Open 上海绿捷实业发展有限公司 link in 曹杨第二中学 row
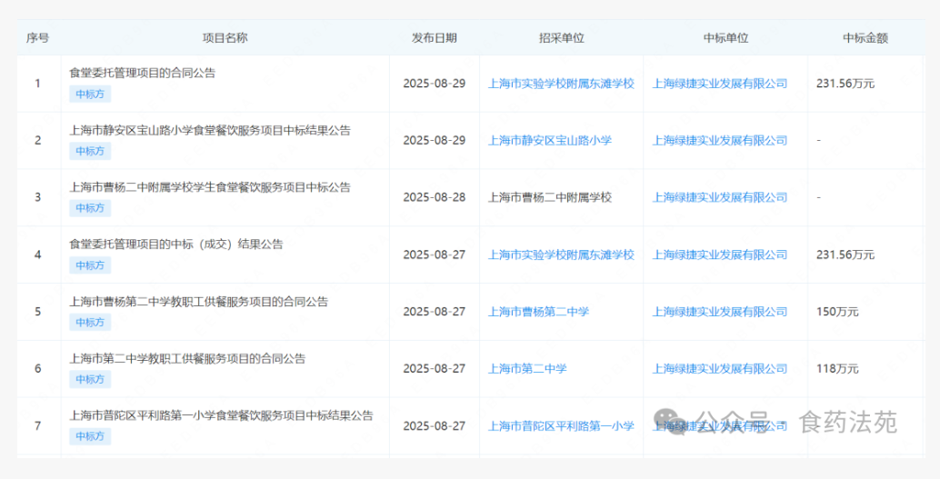 (x=719, y=312)
